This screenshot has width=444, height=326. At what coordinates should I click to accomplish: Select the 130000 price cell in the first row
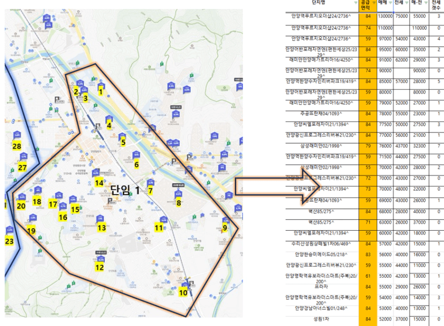point(385,16)
